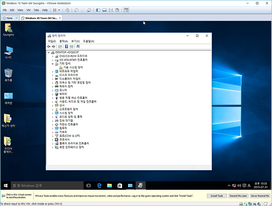The image size is (272, 206).
Task: Select the 메신저 센터 desktop icon
Action: (x=8, y=121)
